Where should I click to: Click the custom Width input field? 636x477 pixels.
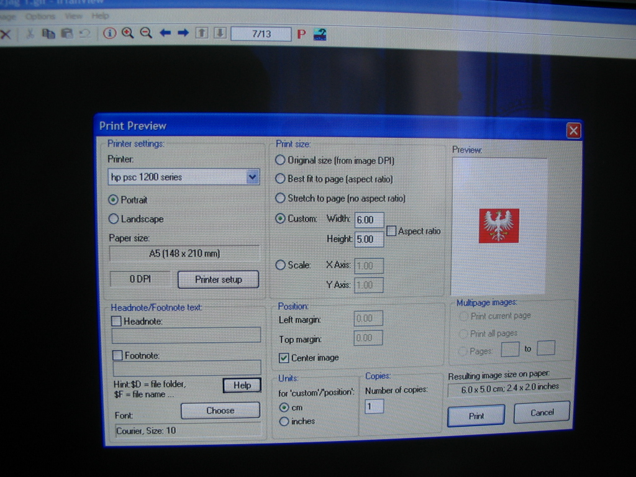pos(369,219)
